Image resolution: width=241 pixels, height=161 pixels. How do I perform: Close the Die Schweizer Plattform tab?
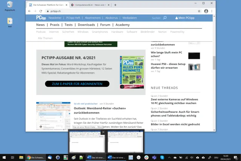66,5
